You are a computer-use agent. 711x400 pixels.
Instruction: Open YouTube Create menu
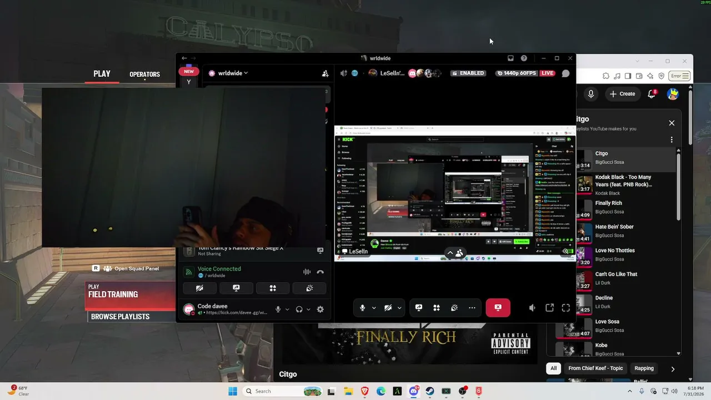coord(622,94)
